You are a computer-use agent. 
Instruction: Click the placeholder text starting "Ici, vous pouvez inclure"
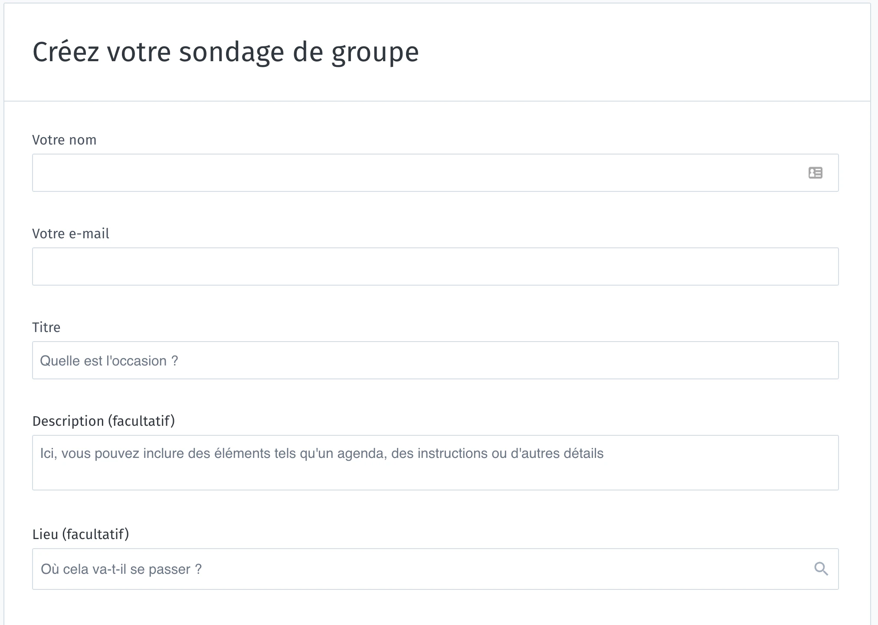coord(322,453)
